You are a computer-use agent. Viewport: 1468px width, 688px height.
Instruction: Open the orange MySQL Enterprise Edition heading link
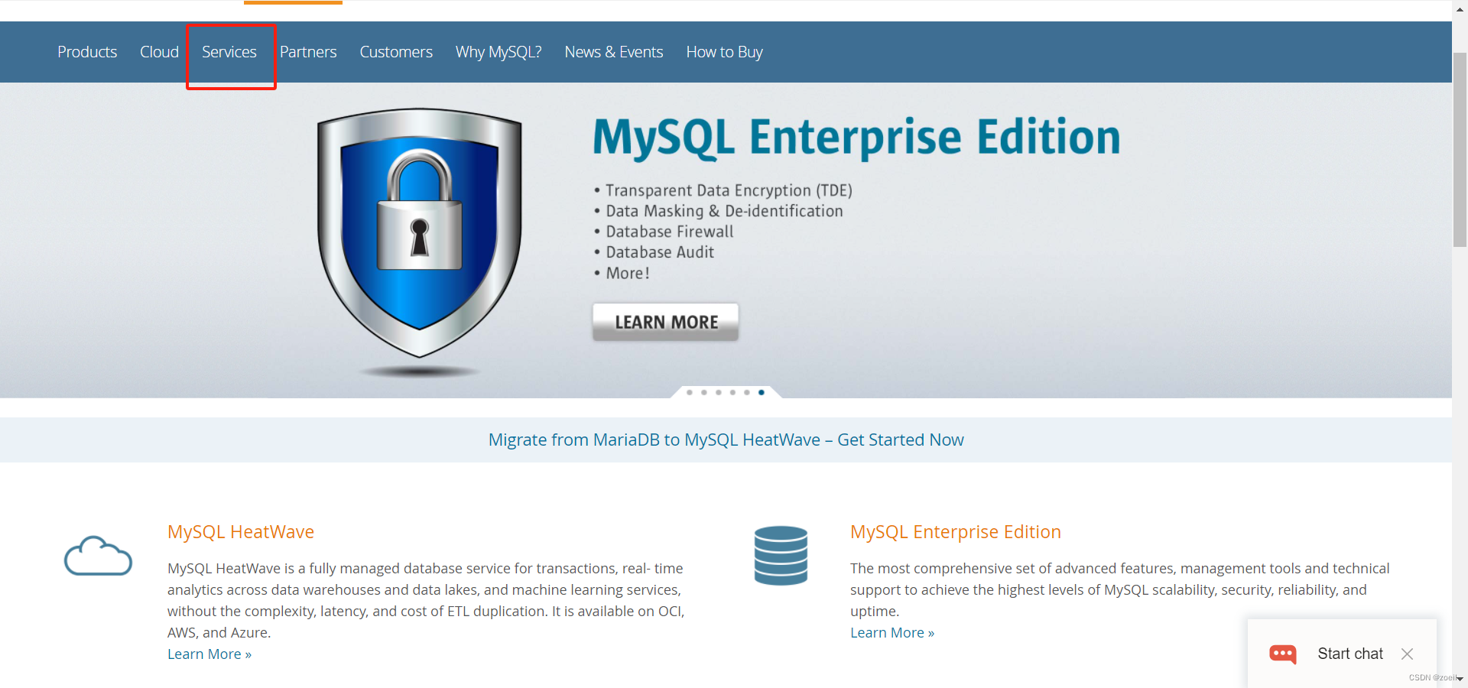(x=956, y=531)
